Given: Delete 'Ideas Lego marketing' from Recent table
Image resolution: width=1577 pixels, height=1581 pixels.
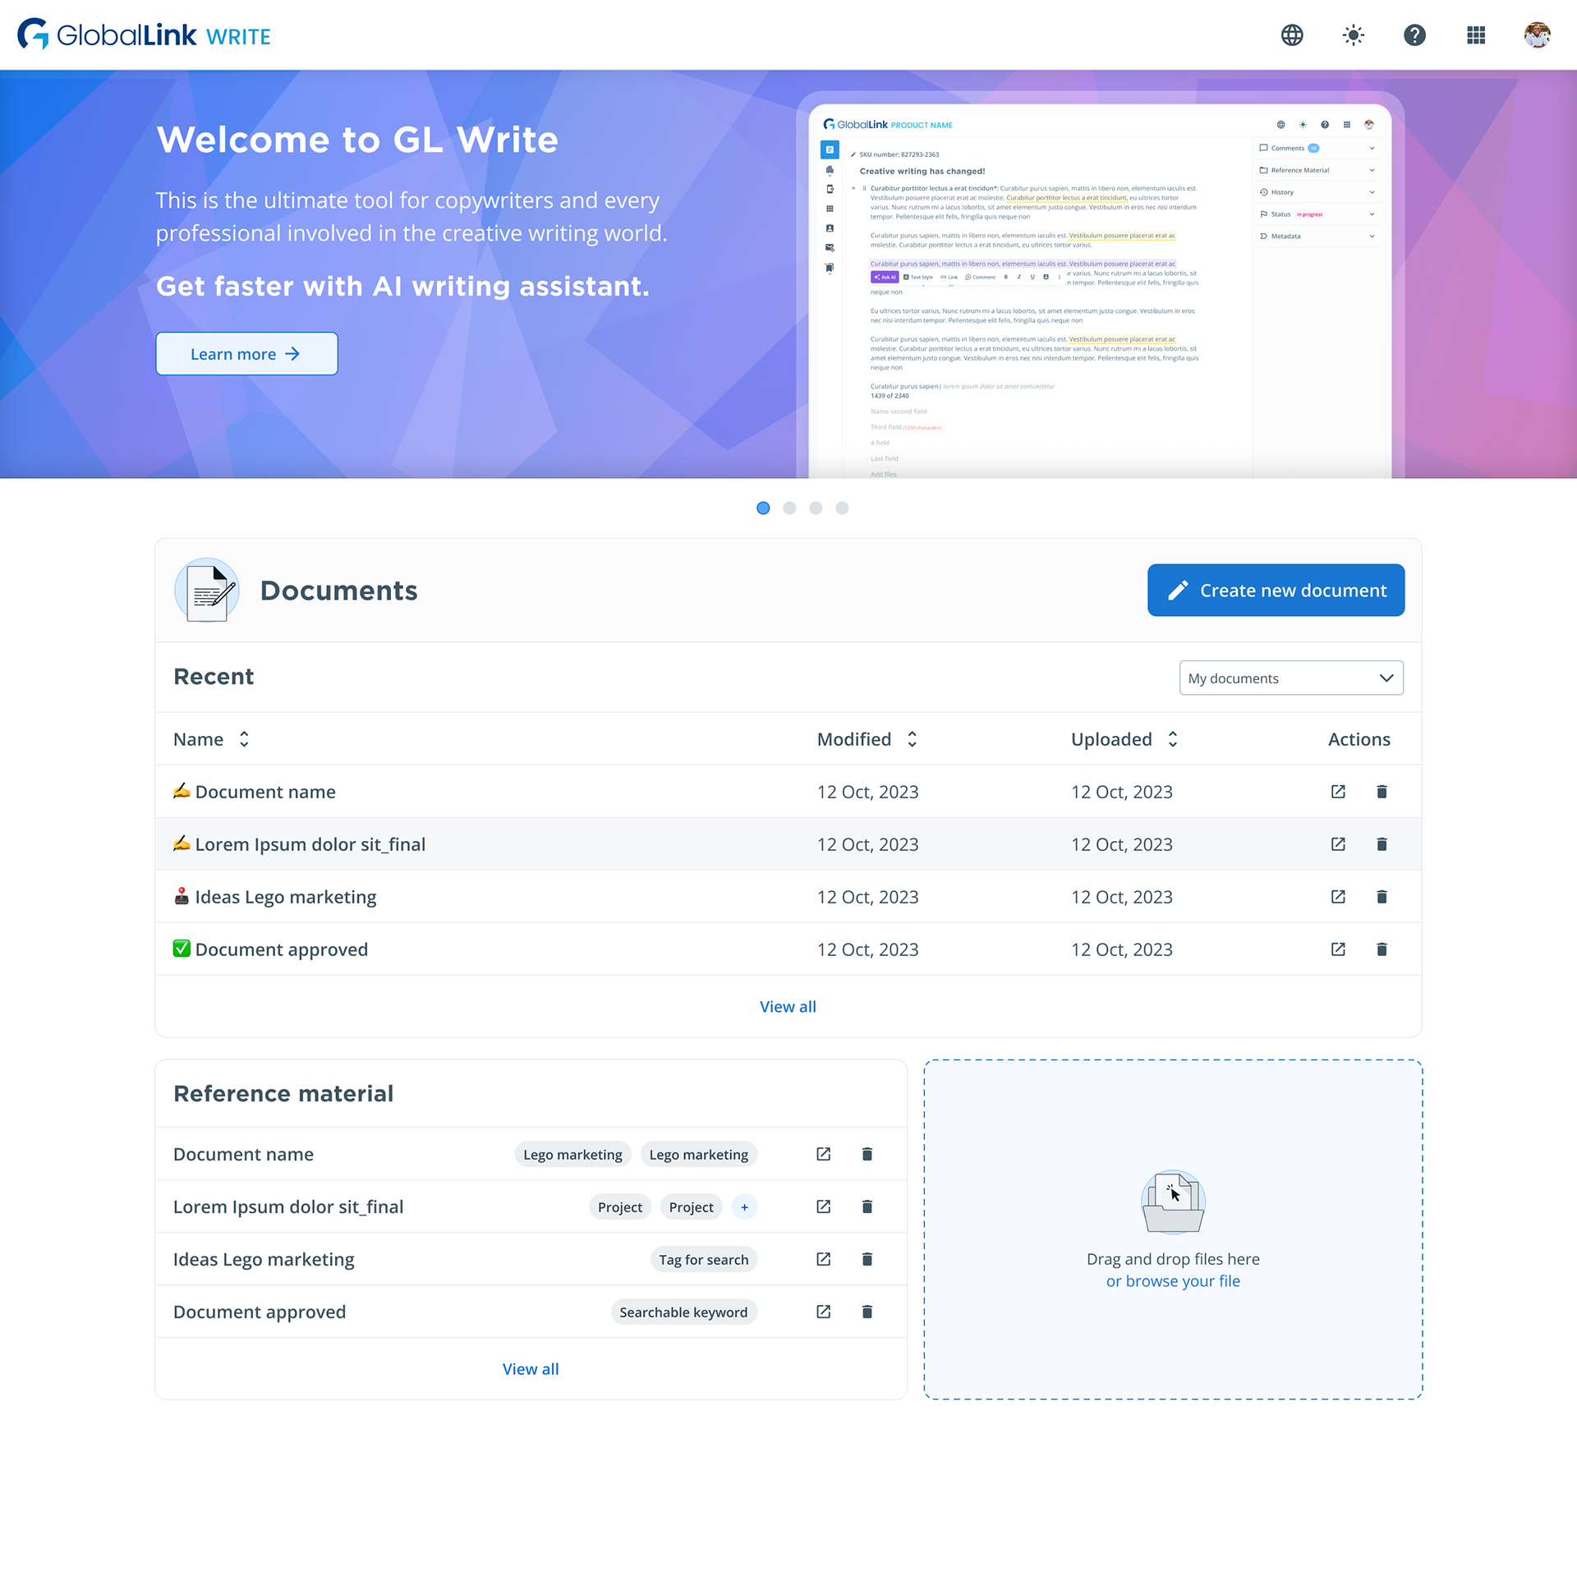Looking at the screenshot, I should point(1382,897).
